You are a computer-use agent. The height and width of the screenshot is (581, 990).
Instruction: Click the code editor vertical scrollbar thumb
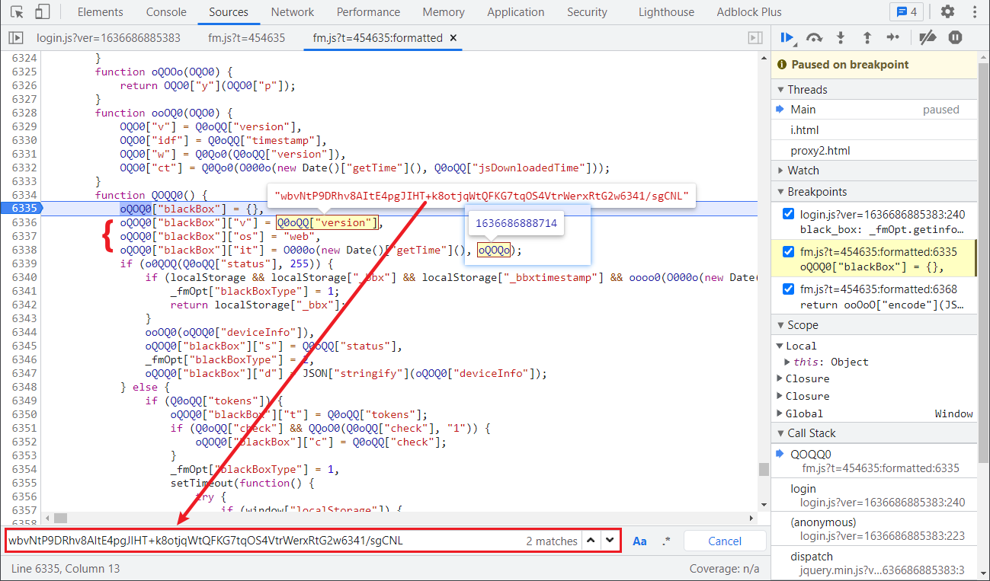coord(764,469)
